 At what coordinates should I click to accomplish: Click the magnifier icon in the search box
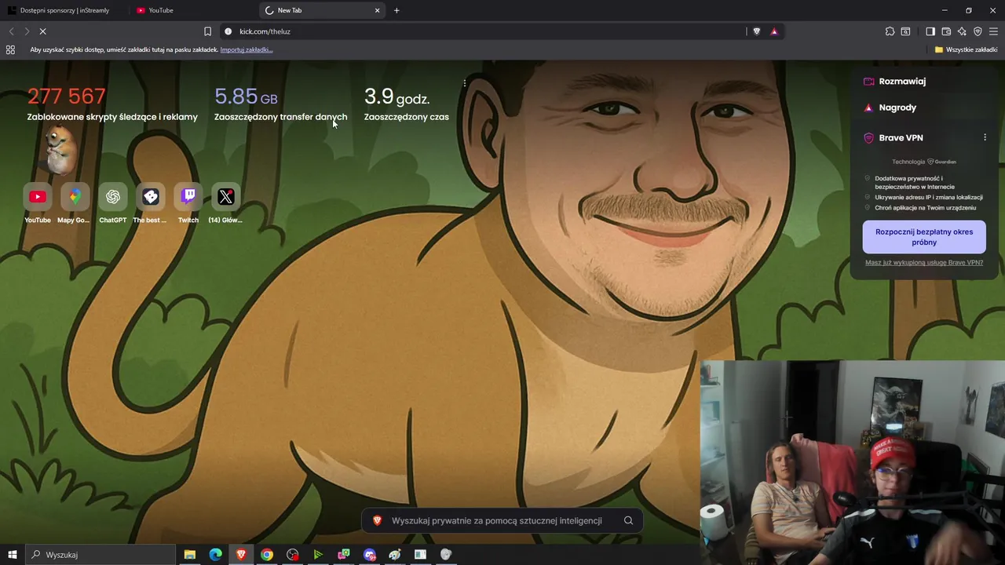pos(628,520)
